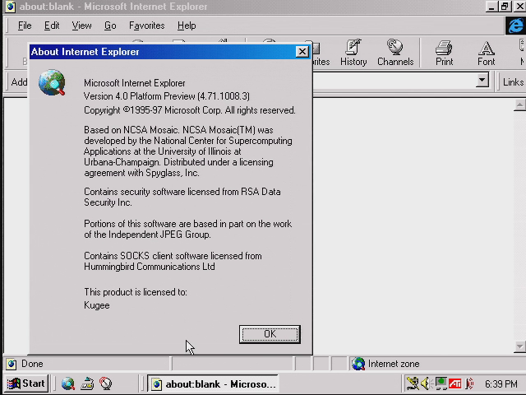Click the Internet zone globe icon

[358, 364]
